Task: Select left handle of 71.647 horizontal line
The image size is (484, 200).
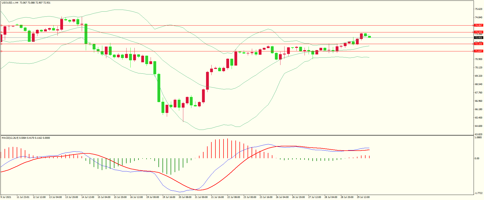Action: 2,51
